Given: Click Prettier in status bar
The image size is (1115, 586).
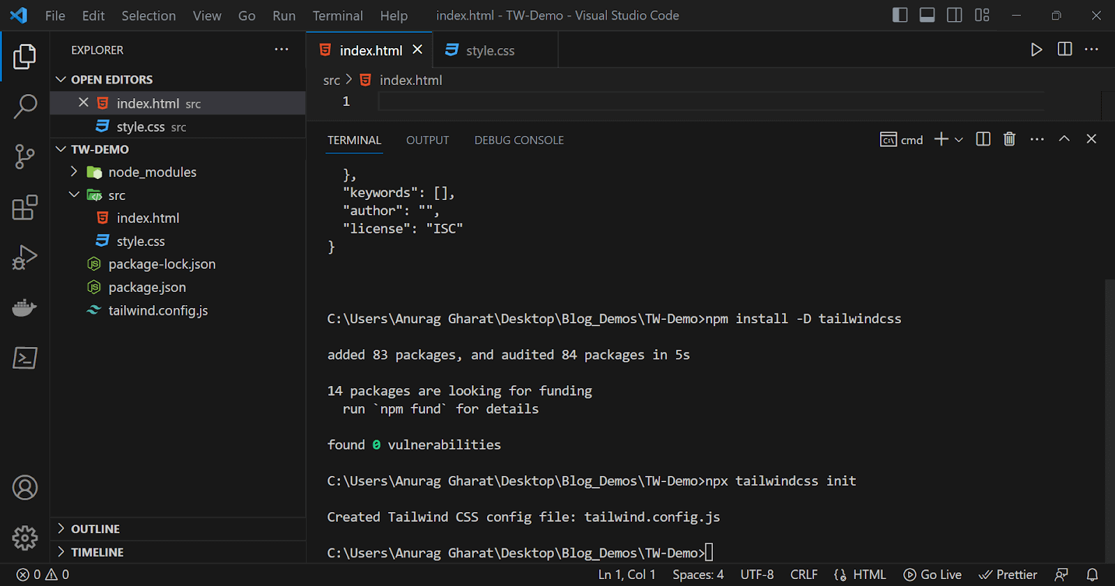Looking at the screenshot, I should [1008, 575].
